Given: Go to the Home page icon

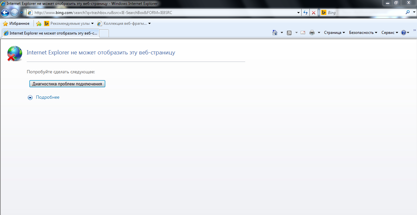Looking at the screenshot, I should click(275, 33).
